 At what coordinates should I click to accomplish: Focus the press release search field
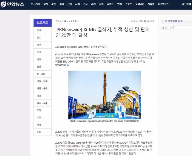coord(183,27)
